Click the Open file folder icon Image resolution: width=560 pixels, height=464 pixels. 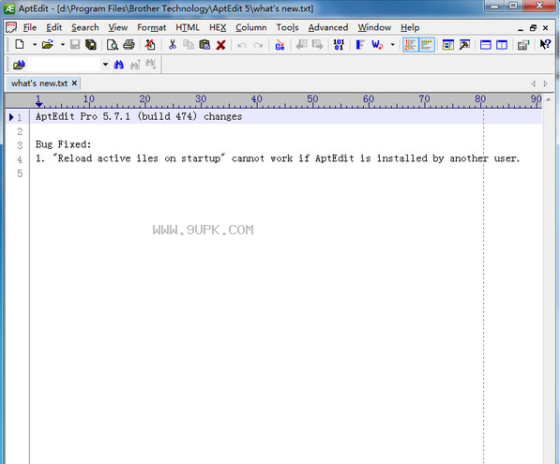[48, 45]
